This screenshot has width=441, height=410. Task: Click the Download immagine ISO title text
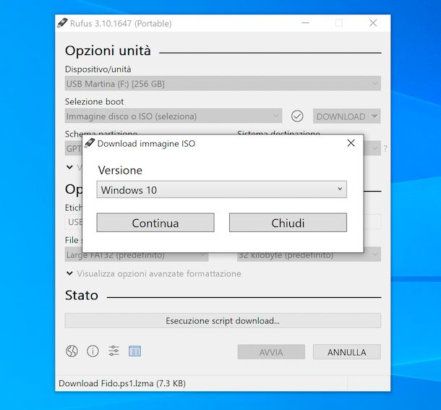(x=146, y=143)
